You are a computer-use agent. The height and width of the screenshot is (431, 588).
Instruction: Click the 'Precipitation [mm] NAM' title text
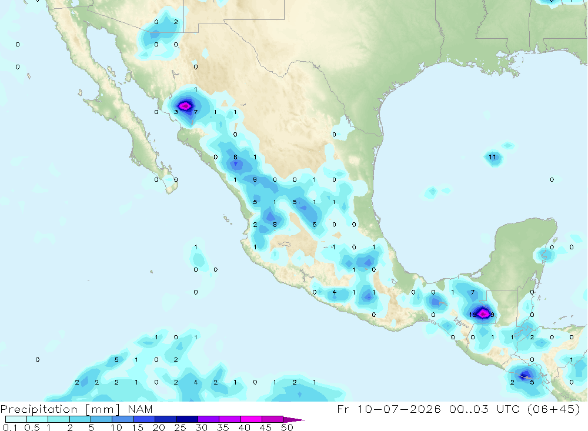[x=76, y=409]
